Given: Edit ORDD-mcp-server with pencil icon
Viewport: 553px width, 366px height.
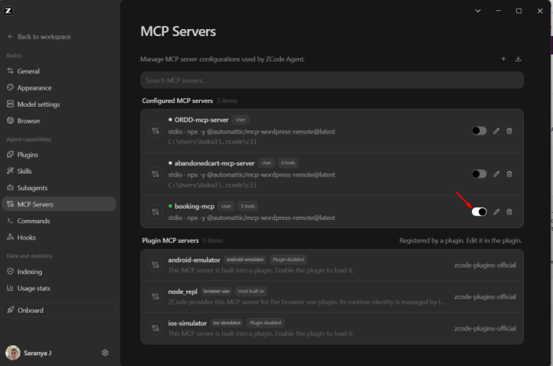Looking at the screenshot, I should [496, 130].
